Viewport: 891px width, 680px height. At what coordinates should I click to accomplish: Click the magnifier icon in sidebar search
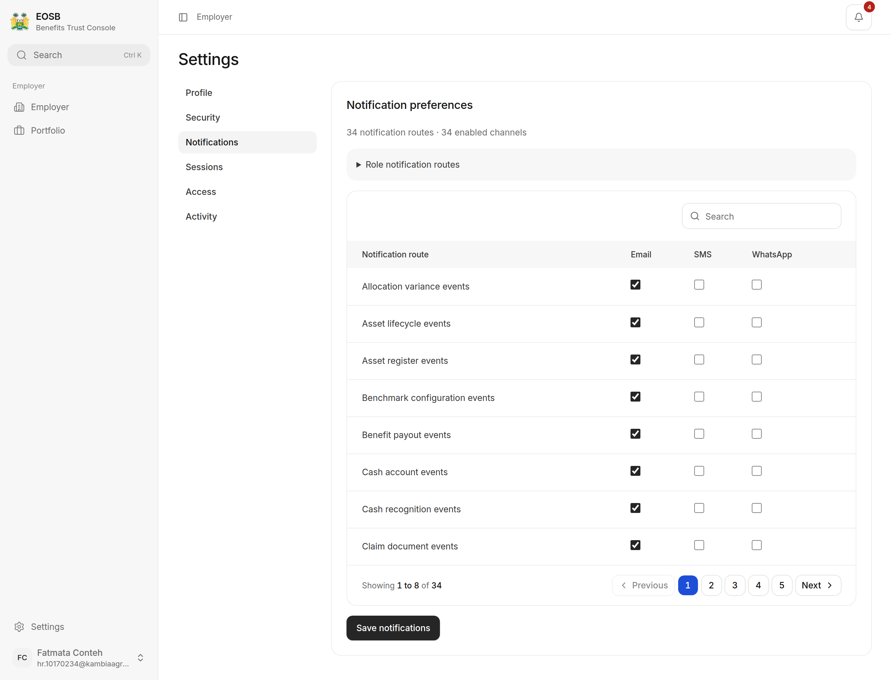(22, 55)
